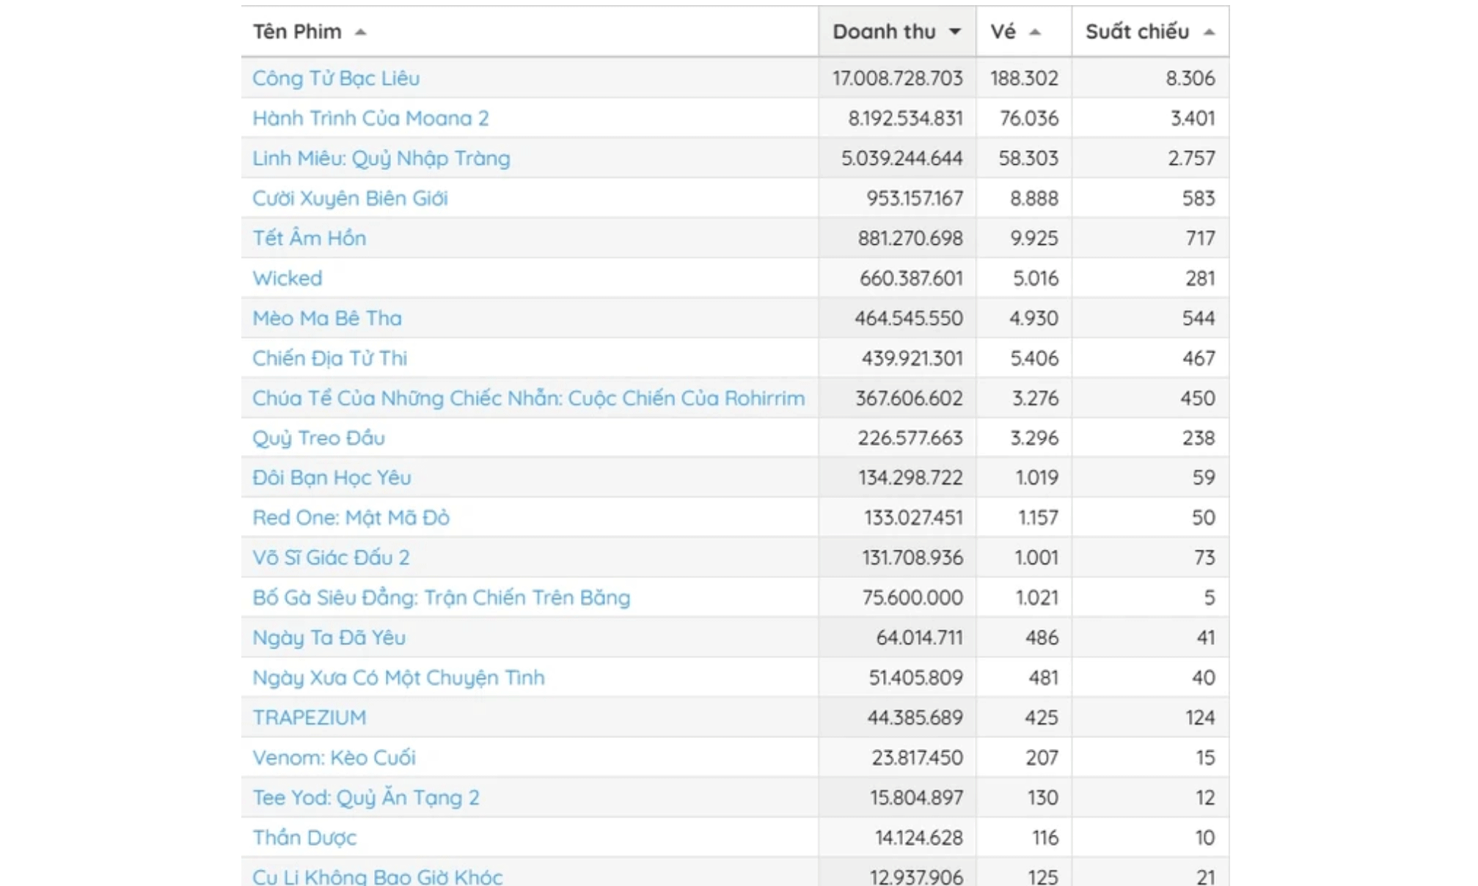Screen dimensions: 1478x886
Task: Select revenue value 8.192.534.831
Action: pos(905,118)
